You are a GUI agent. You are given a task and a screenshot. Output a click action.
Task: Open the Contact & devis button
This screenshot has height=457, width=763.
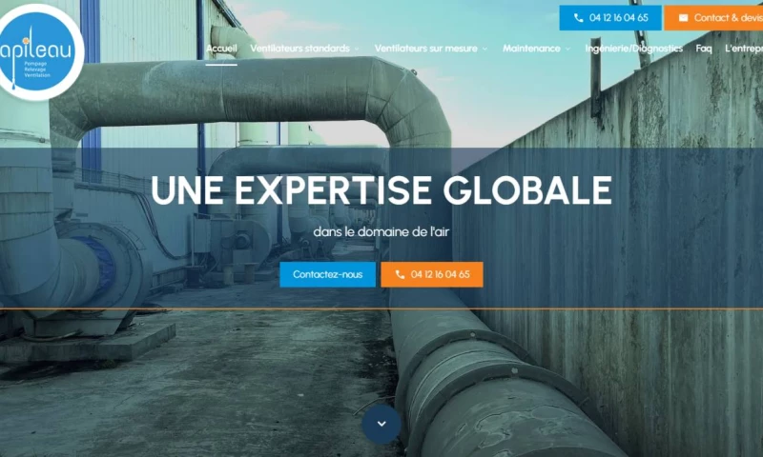point(713,18)
